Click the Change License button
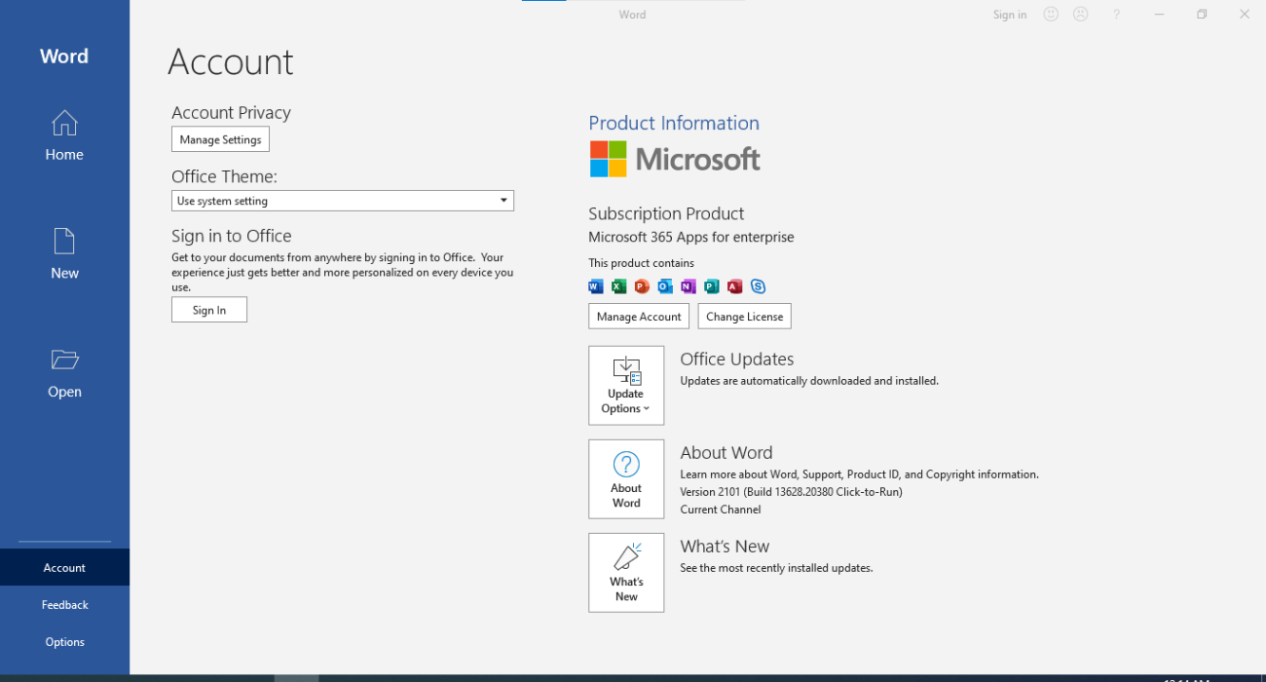The image size is (1266, 682). click(x=745, y=317)
